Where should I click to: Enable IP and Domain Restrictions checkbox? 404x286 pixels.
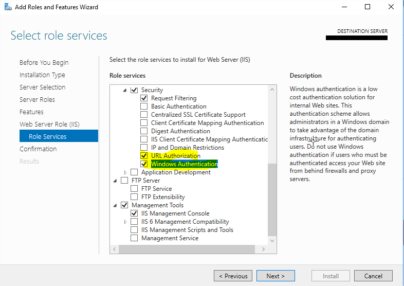click(x=144, y=148)
